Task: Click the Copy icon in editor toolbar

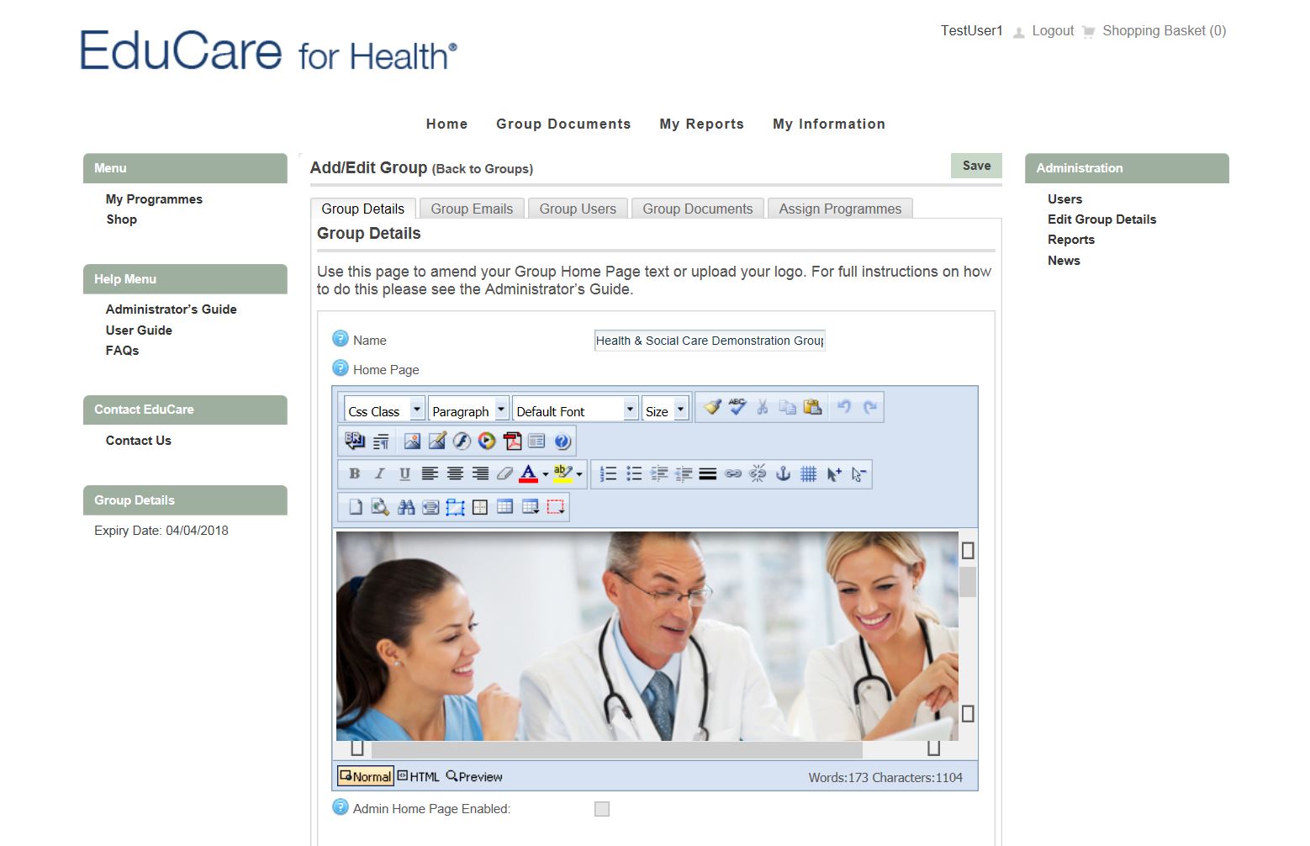Action: pos(787,407)
